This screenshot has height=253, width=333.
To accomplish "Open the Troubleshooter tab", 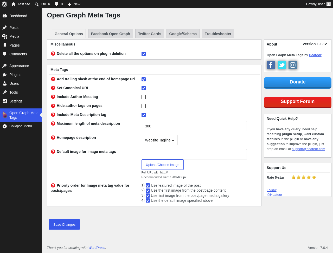I will point(218,34).
